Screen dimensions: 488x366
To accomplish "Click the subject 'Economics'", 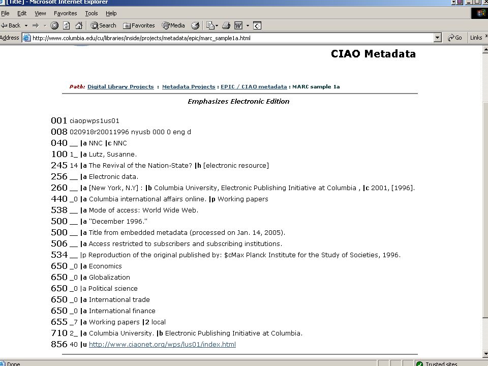I will coord(105,266).
